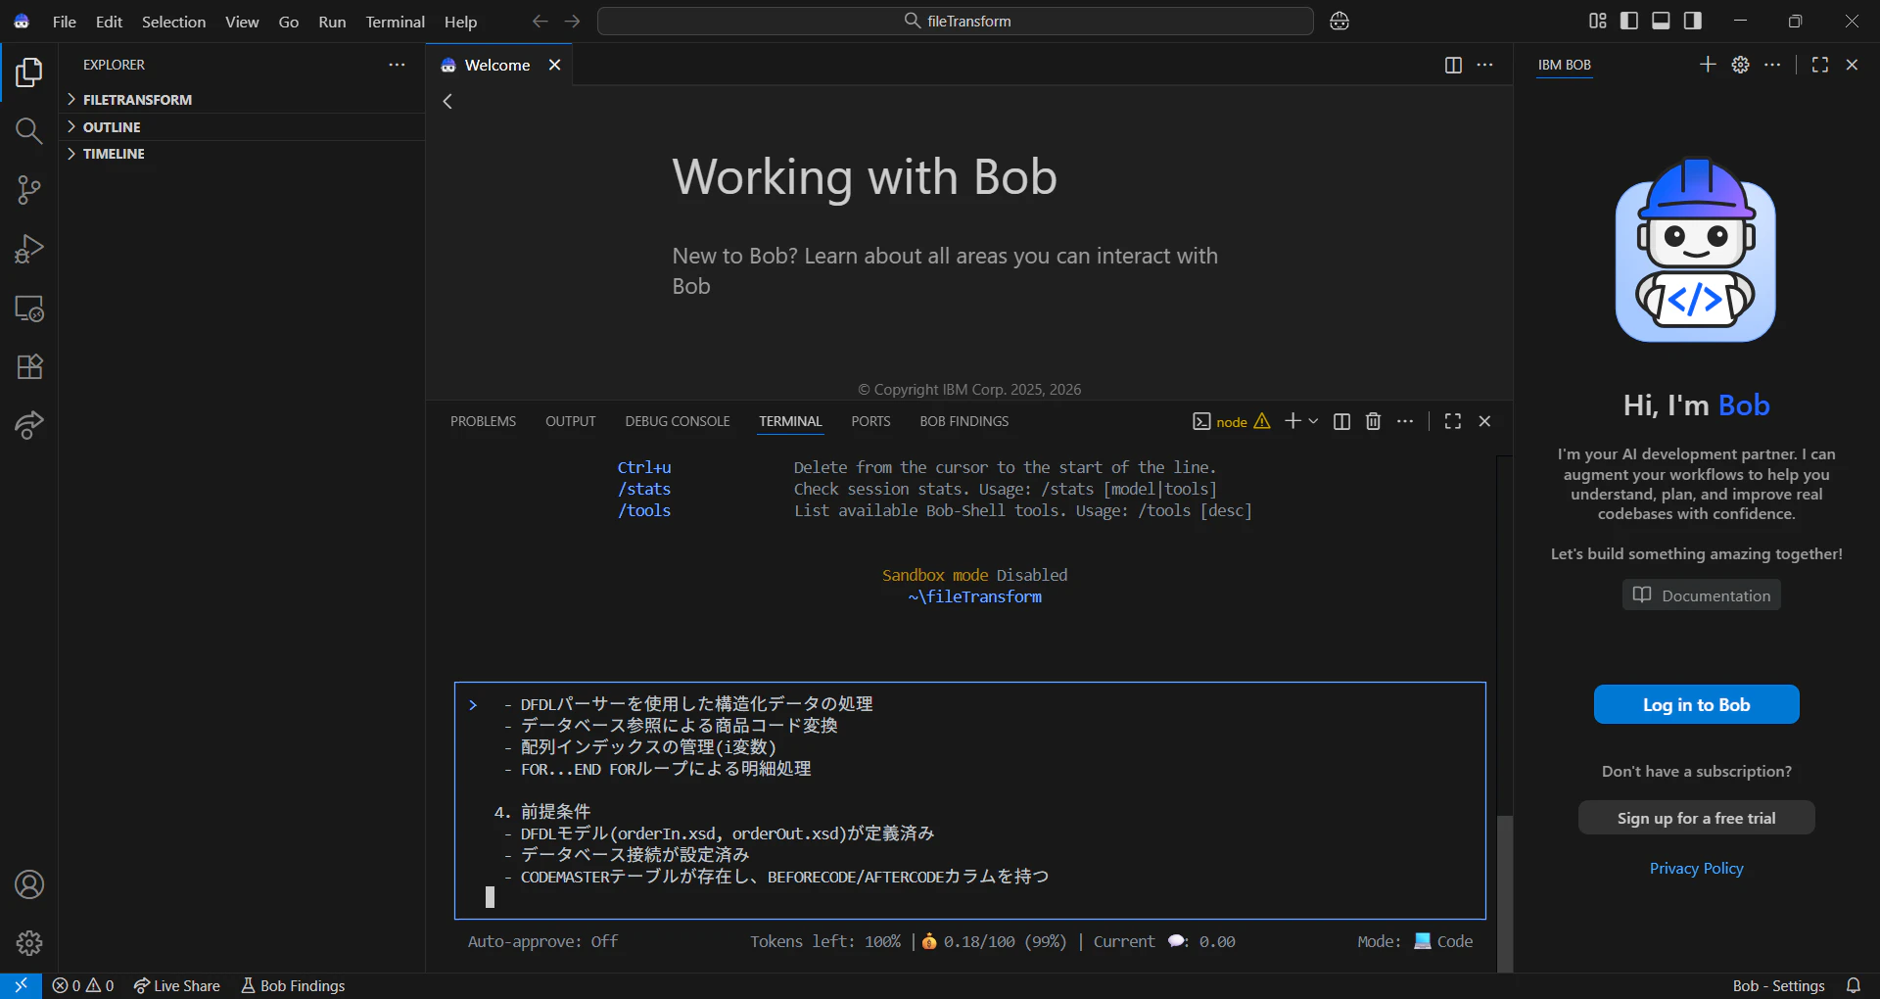Click the terminal vertical scrollbar thumb
The width and height of the screenshot is (1880, 999).
[1505, 893]
